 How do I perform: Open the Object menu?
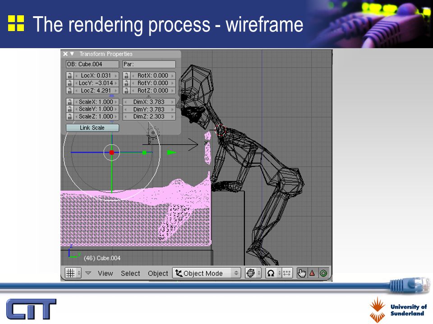(x=158, y=273)
